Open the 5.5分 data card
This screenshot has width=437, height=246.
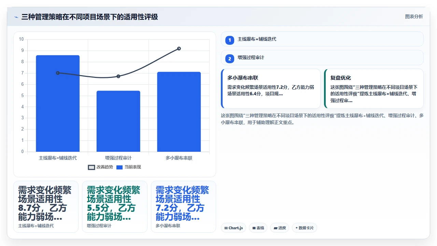click(x=115, y=207)
